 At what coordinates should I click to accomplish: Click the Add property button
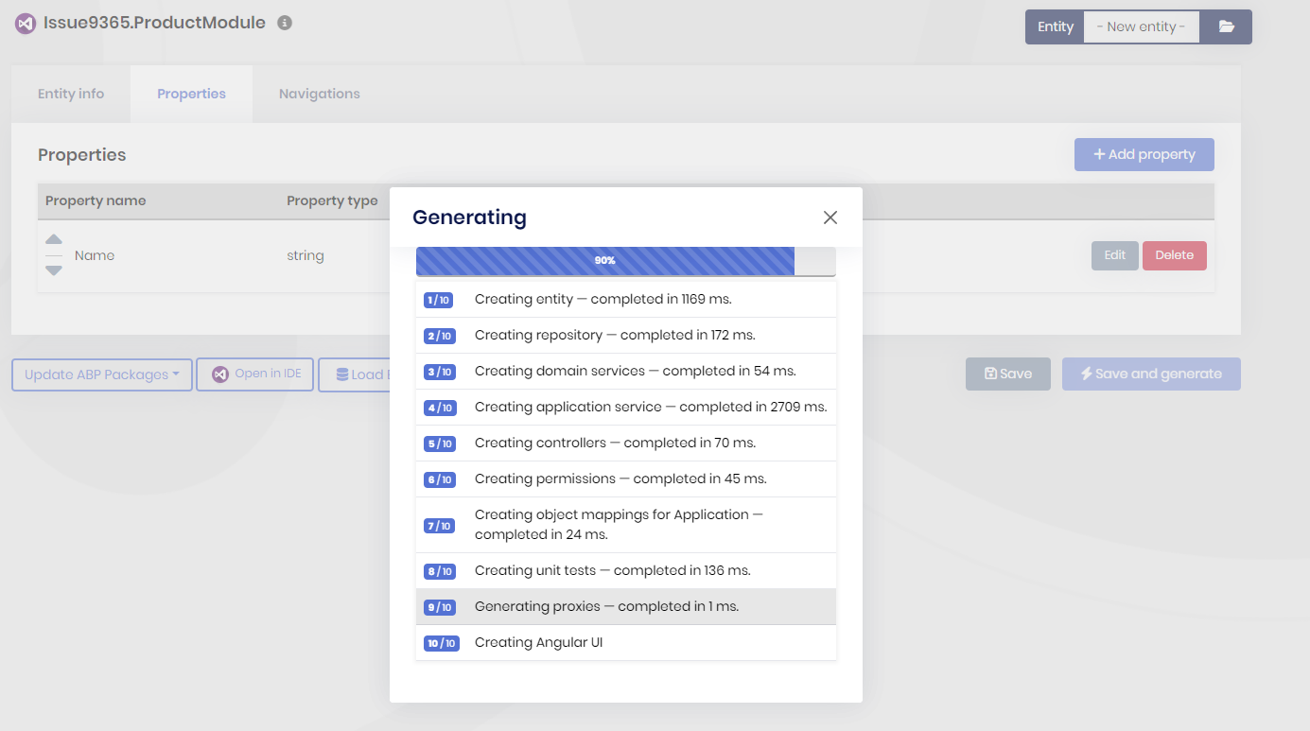[1144, 154]
